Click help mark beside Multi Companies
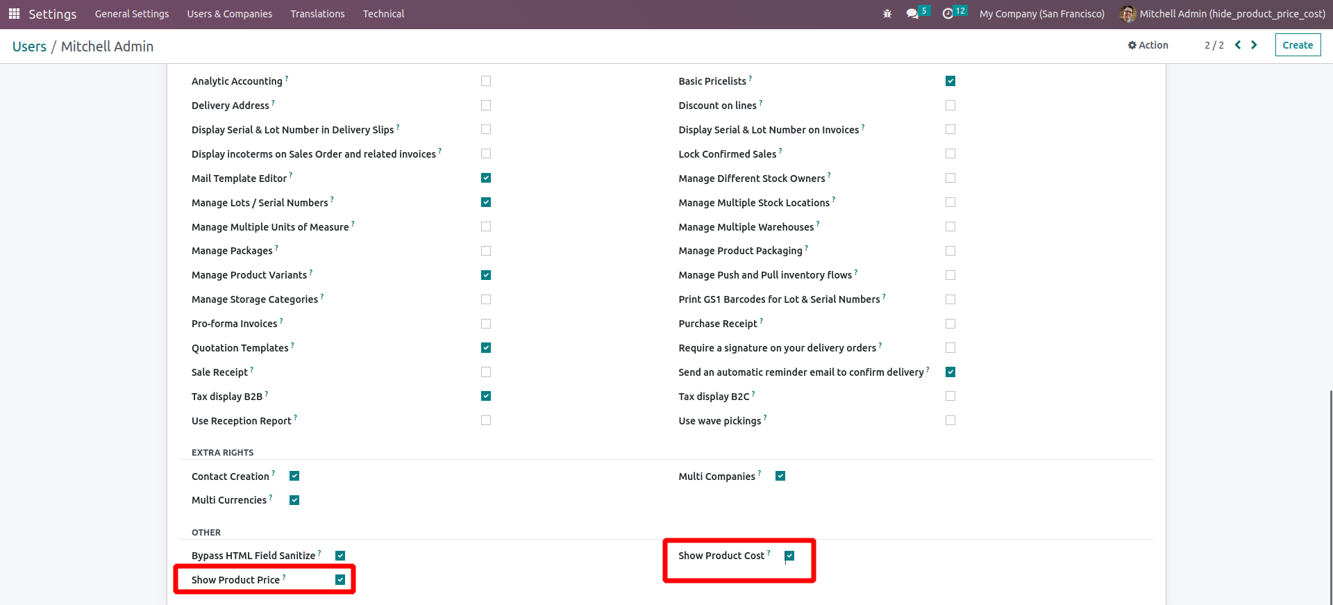This screenshot has width=1333, height=605. pos(760,473)
